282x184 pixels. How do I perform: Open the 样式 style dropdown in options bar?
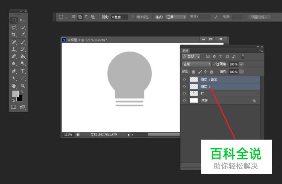tap(176, 17)
